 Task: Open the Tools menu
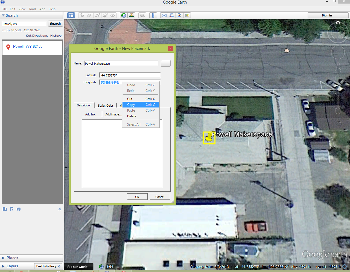(32, 9)
